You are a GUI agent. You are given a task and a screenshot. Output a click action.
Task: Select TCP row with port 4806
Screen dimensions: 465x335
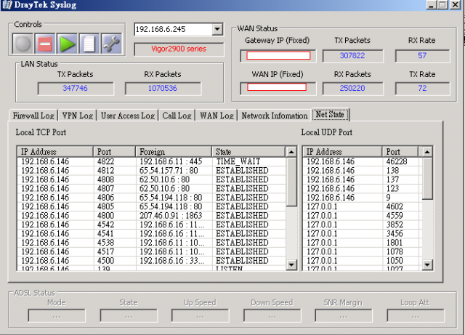152,198
